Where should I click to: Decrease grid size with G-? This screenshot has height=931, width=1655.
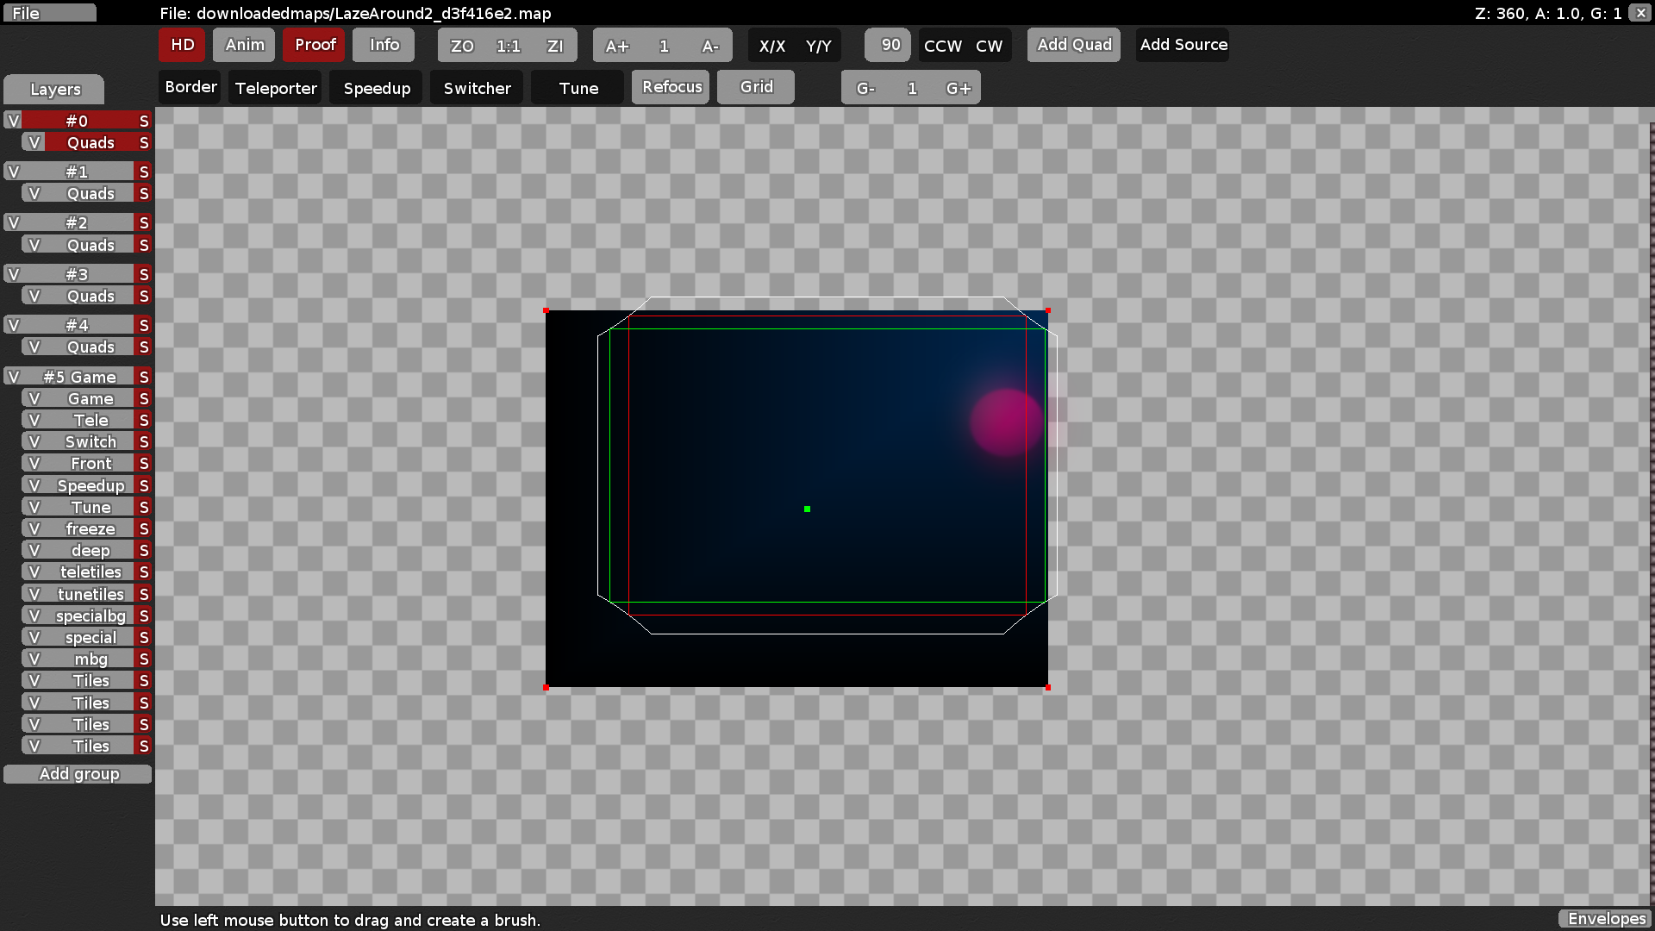pyautogui.click(x=865, y=87)
